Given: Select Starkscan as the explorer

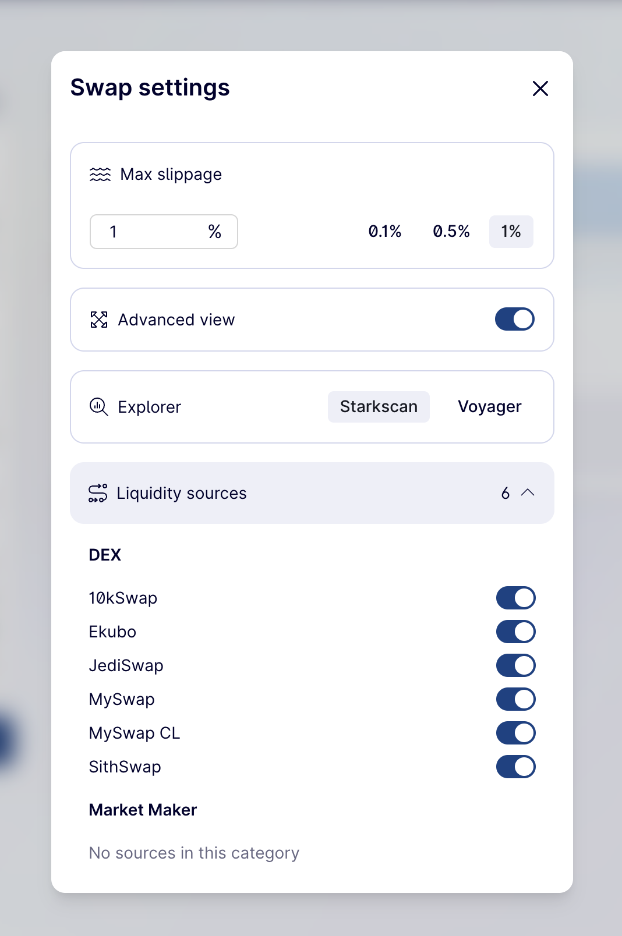Looking at the screenshot, I should click(x=379, y=407).
